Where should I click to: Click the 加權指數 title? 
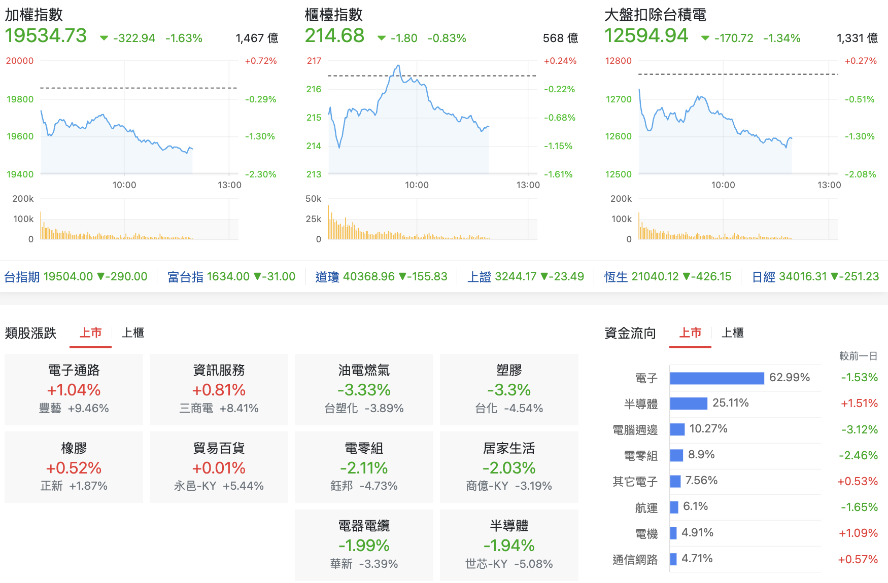[x=34, y=15]
